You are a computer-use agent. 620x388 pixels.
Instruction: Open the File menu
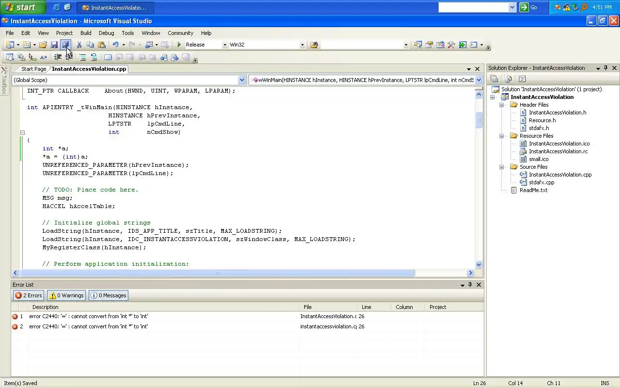(x=10, y=33)
